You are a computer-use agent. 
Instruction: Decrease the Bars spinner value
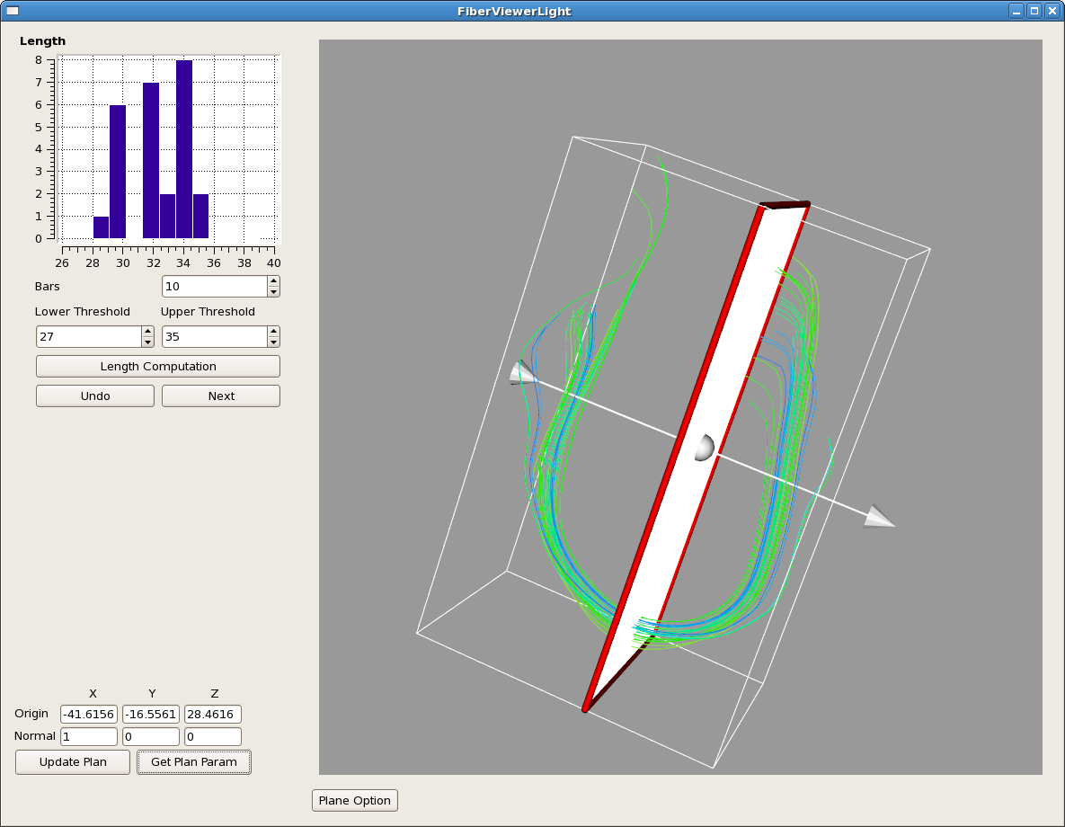click(274, 291)
